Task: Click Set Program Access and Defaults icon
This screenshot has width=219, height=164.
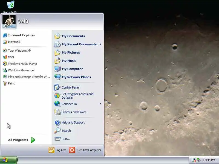Action: pos(57,96)
